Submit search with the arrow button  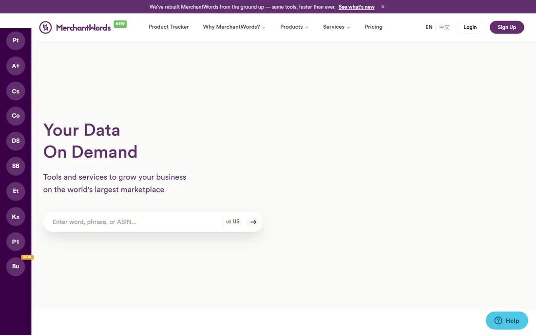[253, 222]
